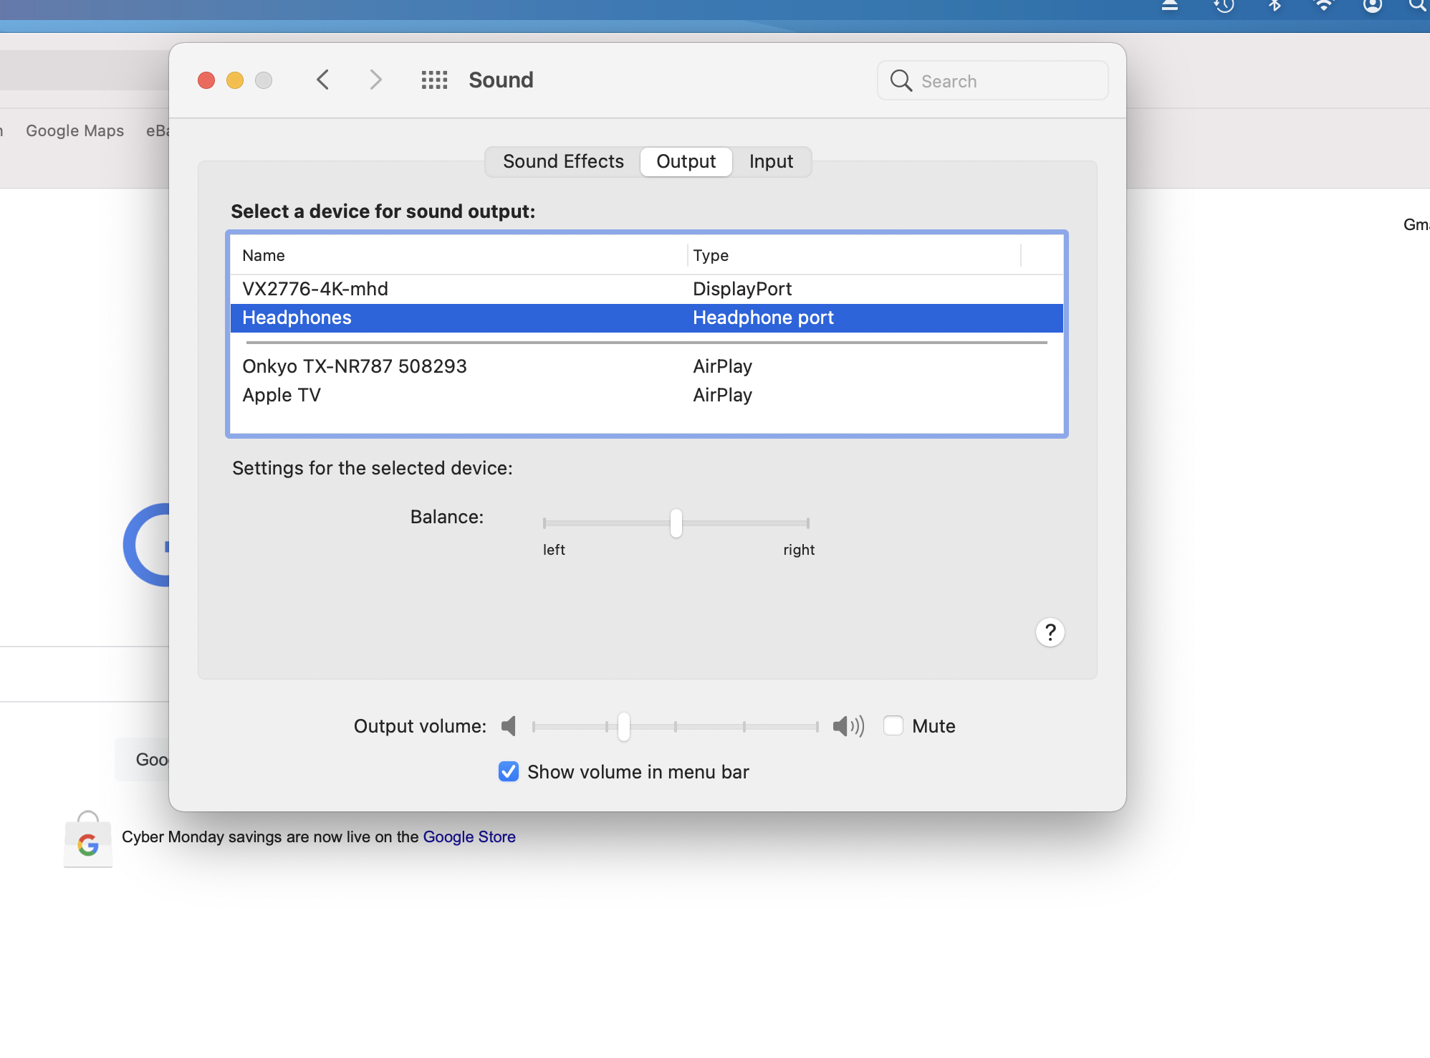Select the Output tab
Screen dimensions: 1430x1058
(686, 161)
